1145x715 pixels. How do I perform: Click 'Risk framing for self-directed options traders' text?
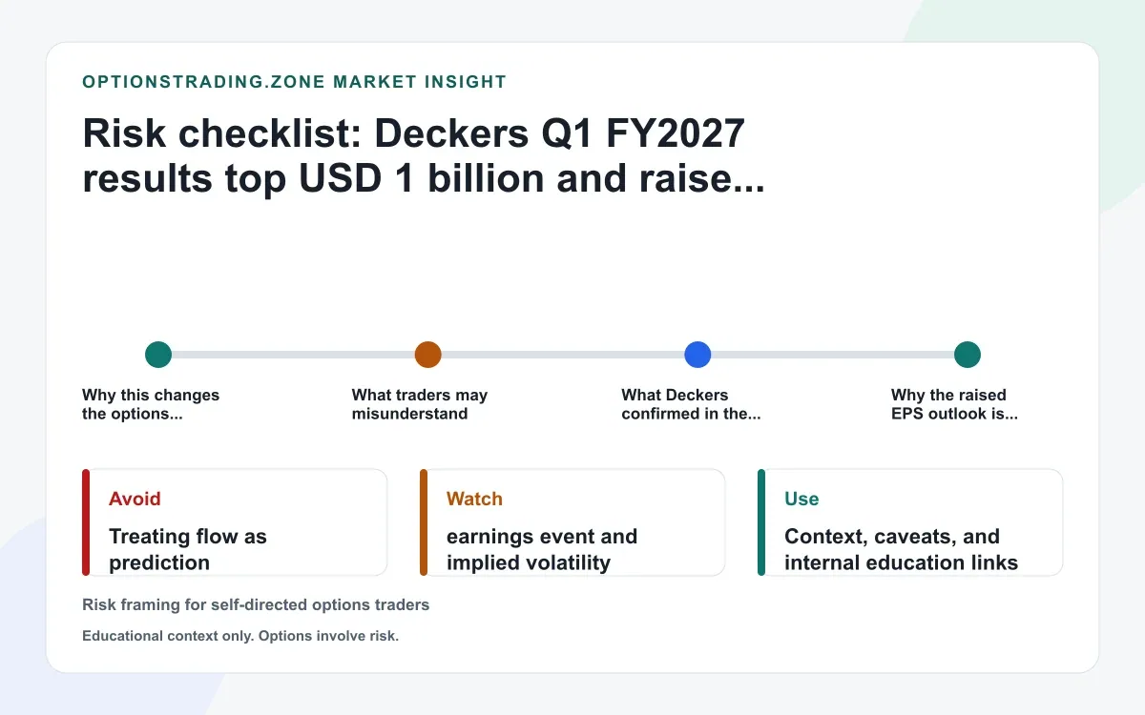pos(256,604)
